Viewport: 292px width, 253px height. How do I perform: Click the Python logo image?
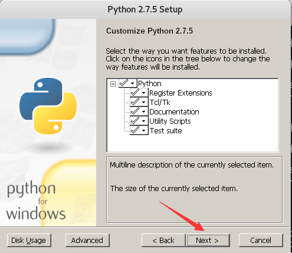tap(48, 106)
